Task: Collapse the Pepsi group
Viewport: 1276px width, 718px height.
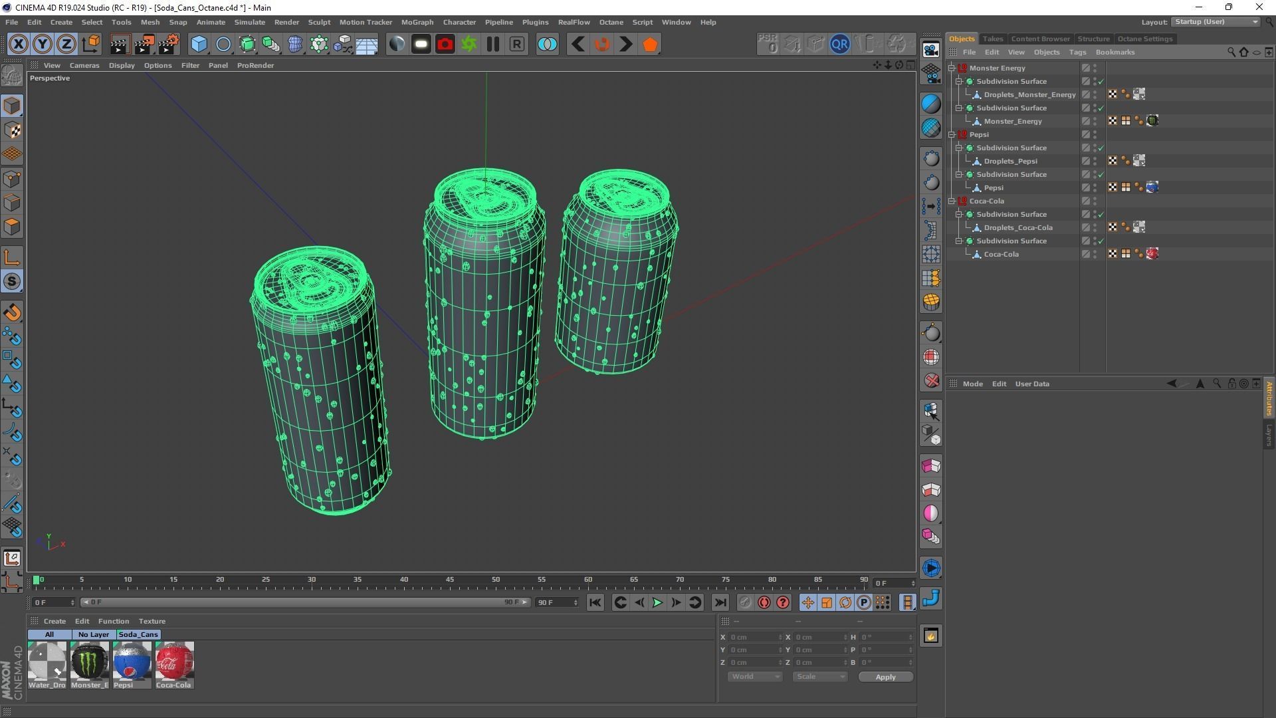Action: click(952, 135)
